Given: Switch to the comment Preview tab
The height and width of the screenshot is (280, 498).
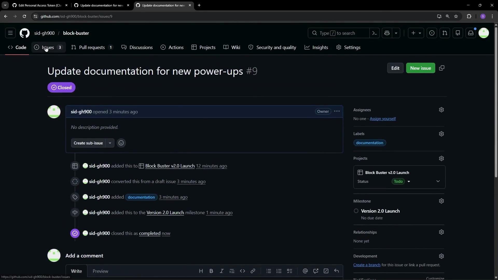Looking at the screenshot, I should (x=100, y=271).
